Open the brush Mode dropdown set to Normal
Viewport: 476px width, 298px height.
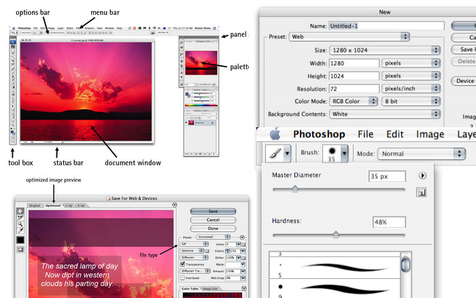tap(422, 154)
